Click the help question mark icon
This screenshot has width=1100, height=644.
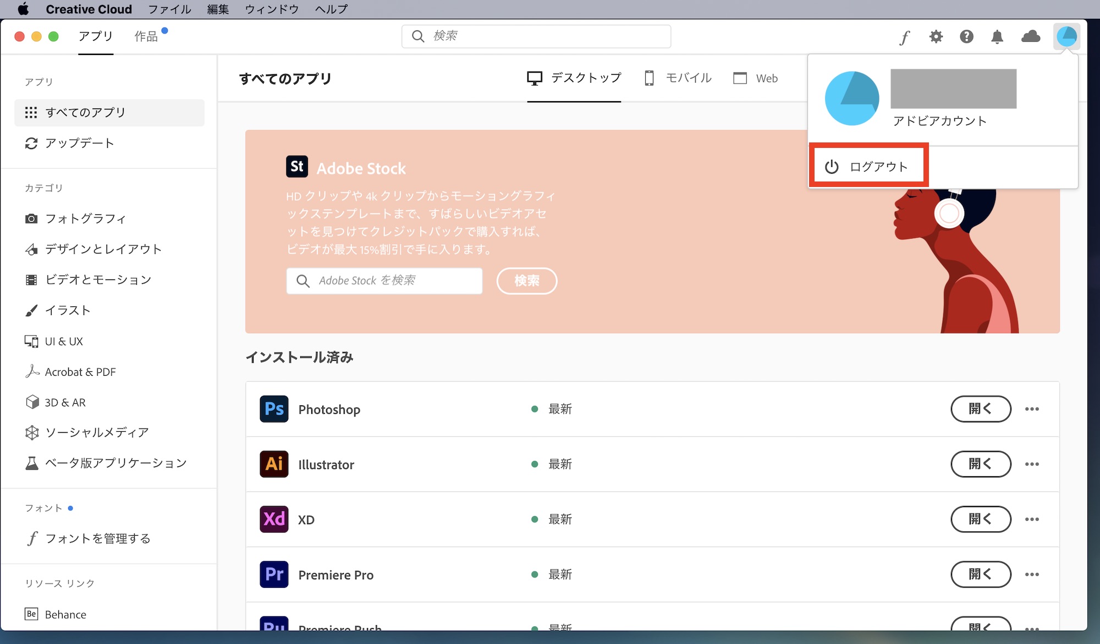(x=966, y=37)
